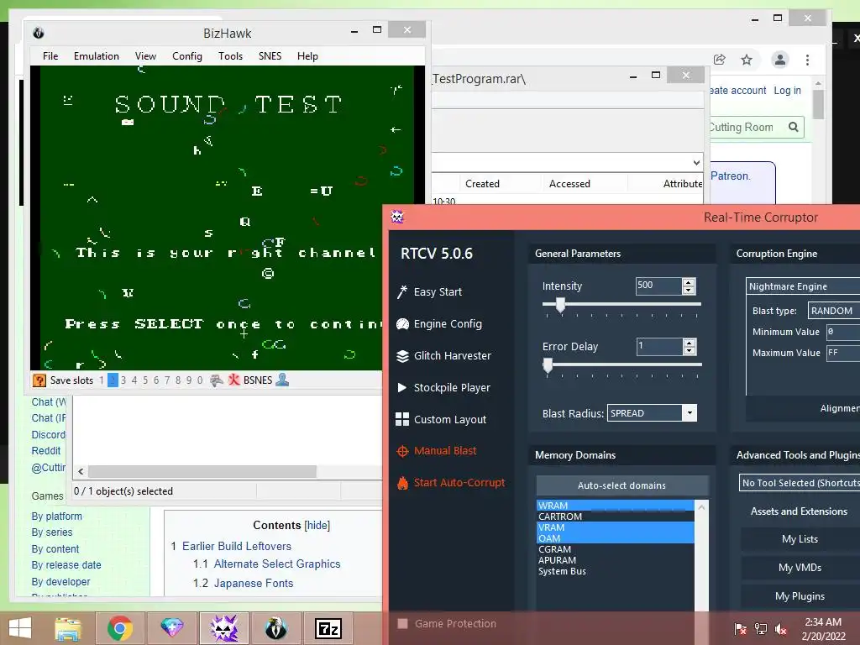The width and height of the screenshot is (860, 645).
Task: Open the BizHawk View menu
Action: [145, 56]
